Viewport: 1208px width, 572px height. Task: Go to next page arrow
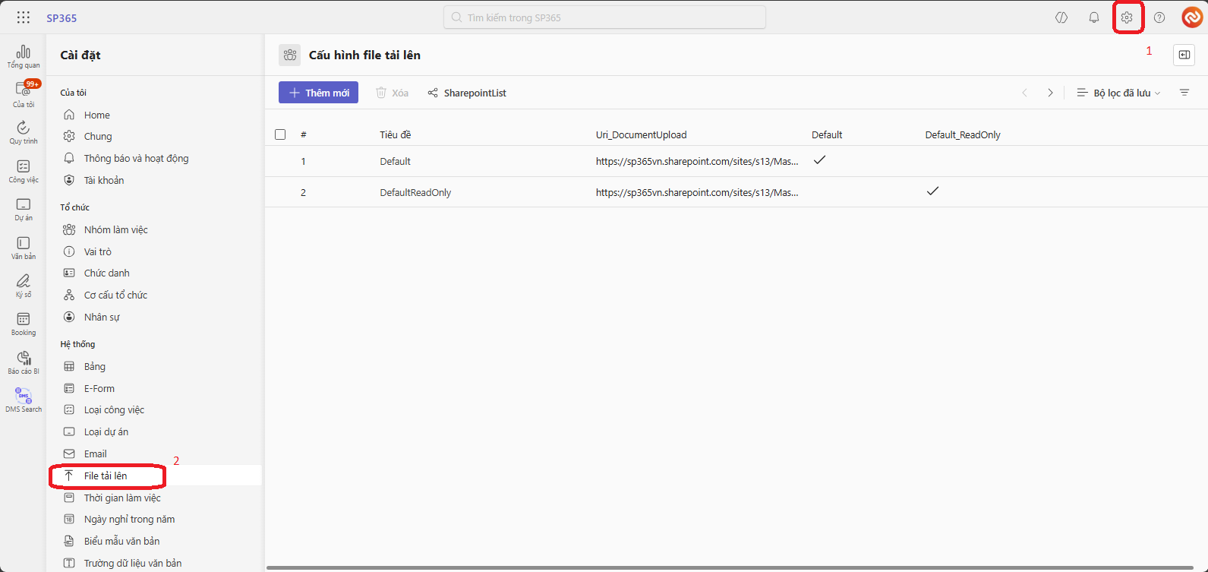pos(1050,93)
